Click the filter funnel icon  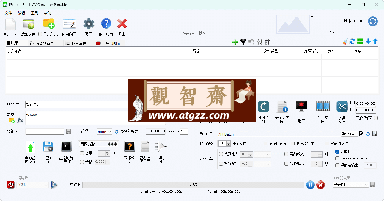click(x=243, y=42)
